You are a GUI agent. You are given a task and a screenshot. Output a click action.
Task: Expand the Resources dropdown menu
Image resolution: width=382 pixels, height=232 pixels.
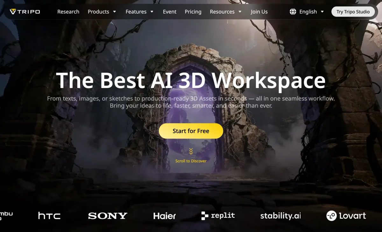coord(226,12)
